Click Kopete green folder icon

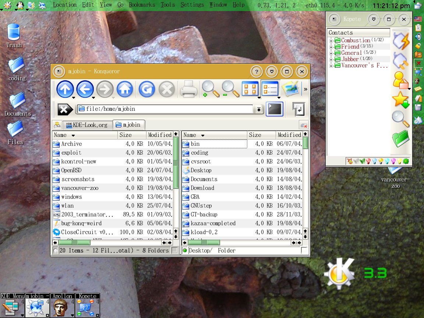(x=400, y=138)
